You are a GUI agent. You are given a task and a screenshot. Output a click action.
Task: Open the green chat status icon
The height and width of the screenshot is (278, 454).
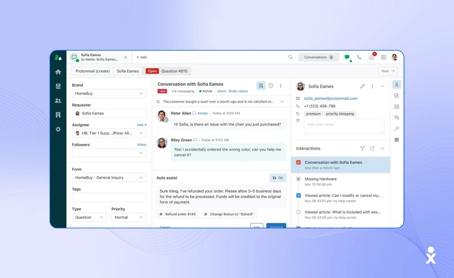(347, 57)
